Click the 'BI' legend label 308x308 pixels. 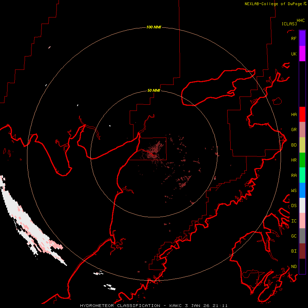tap(294, 251)
